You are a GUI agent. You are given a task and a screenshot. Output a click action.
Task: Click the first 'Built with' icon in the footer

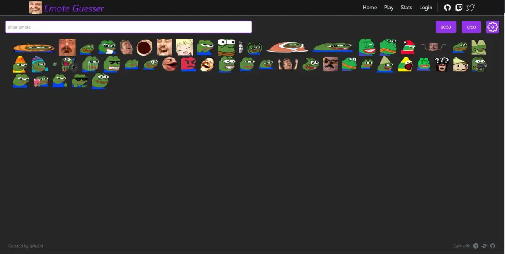pyautogui.click(x=476, y=246)
